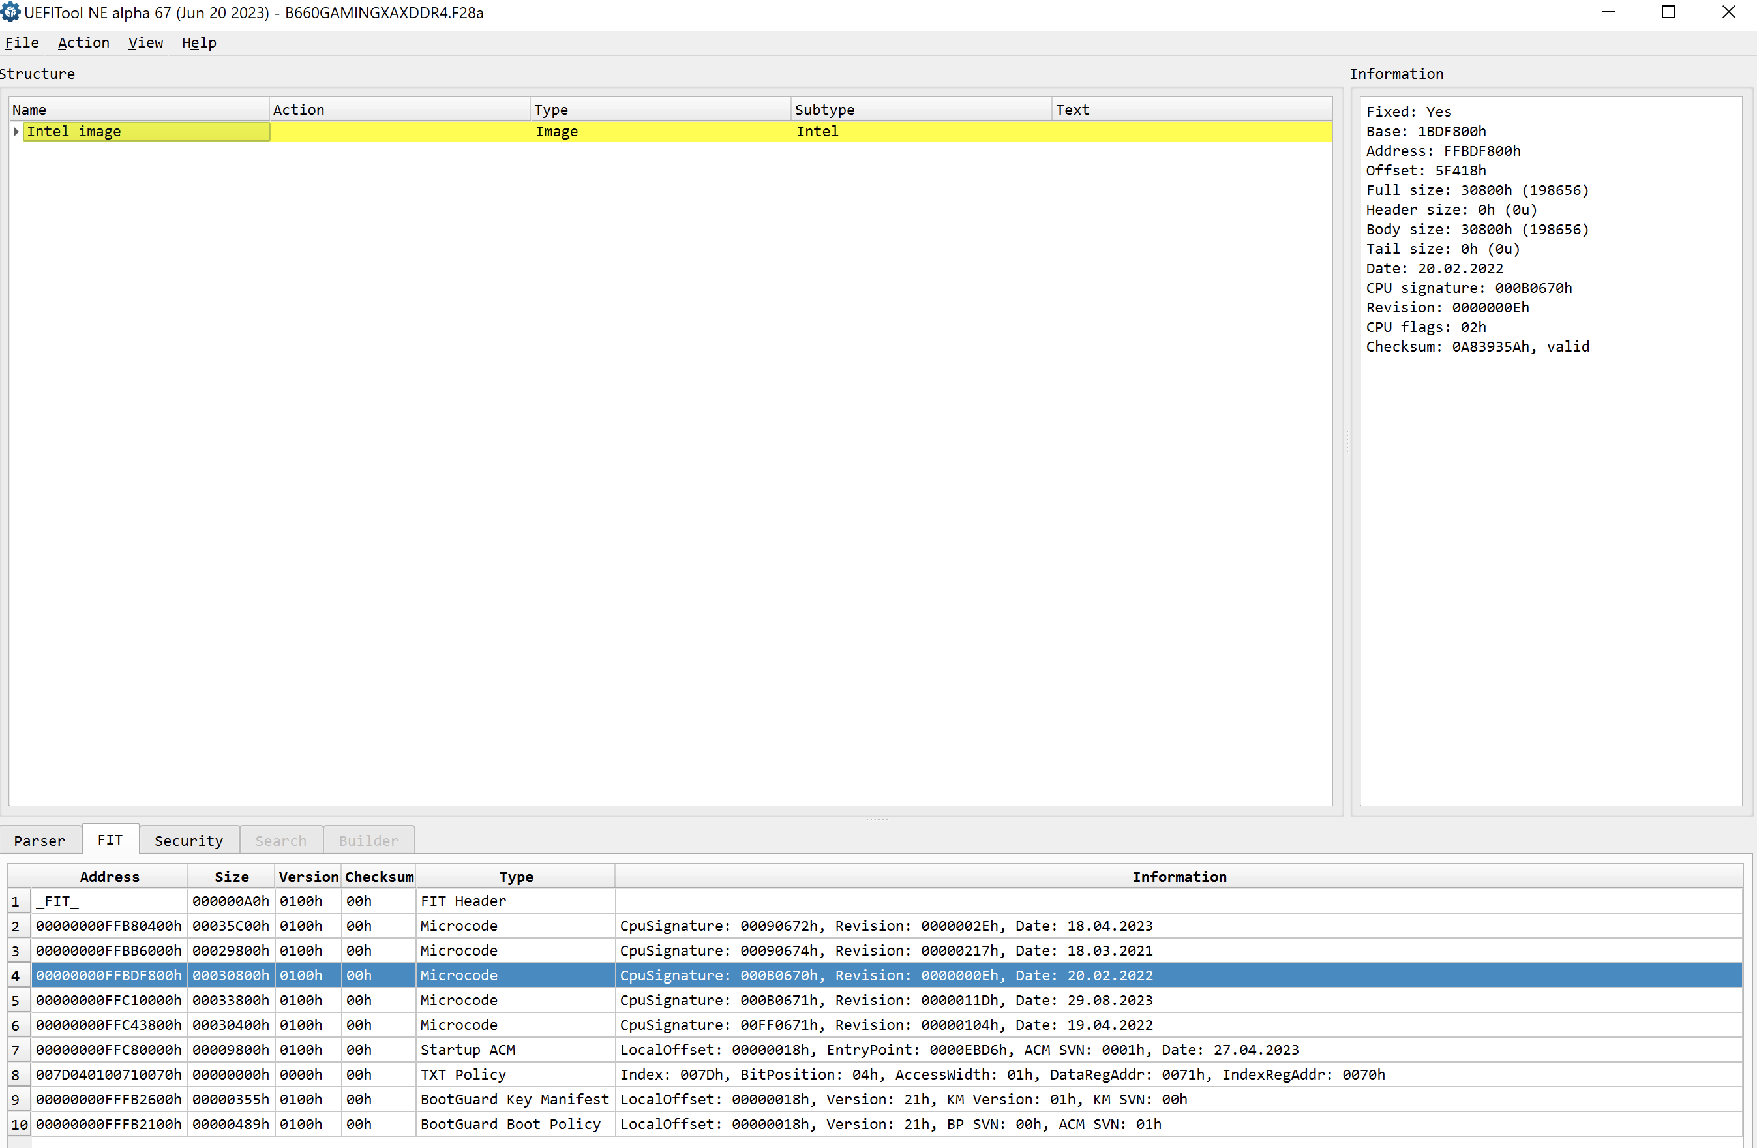This screenshot has width=1757, height=1148.
Task: Open the File menu
Action: tap(22, 43)
